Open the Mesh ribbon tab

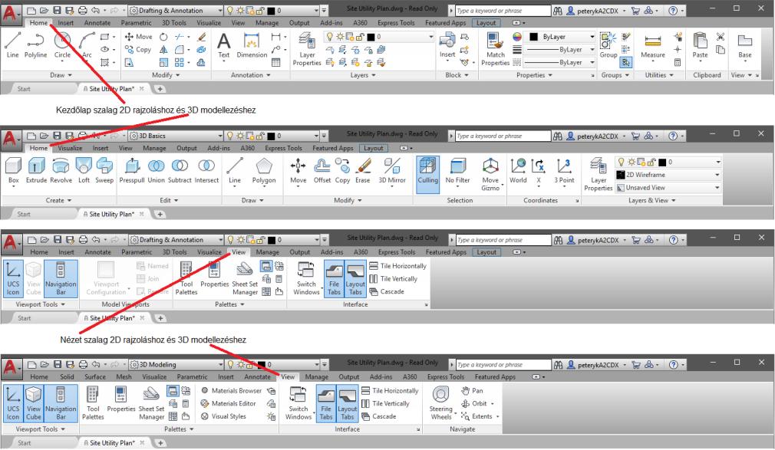pos(124,377)
